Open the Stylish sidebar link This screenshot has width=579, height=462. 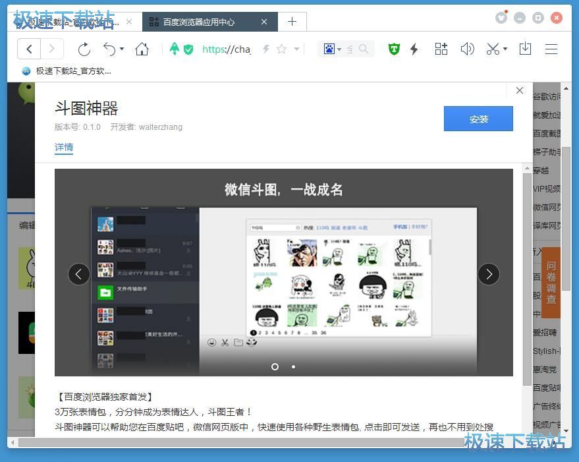click(x=547, y=351)
